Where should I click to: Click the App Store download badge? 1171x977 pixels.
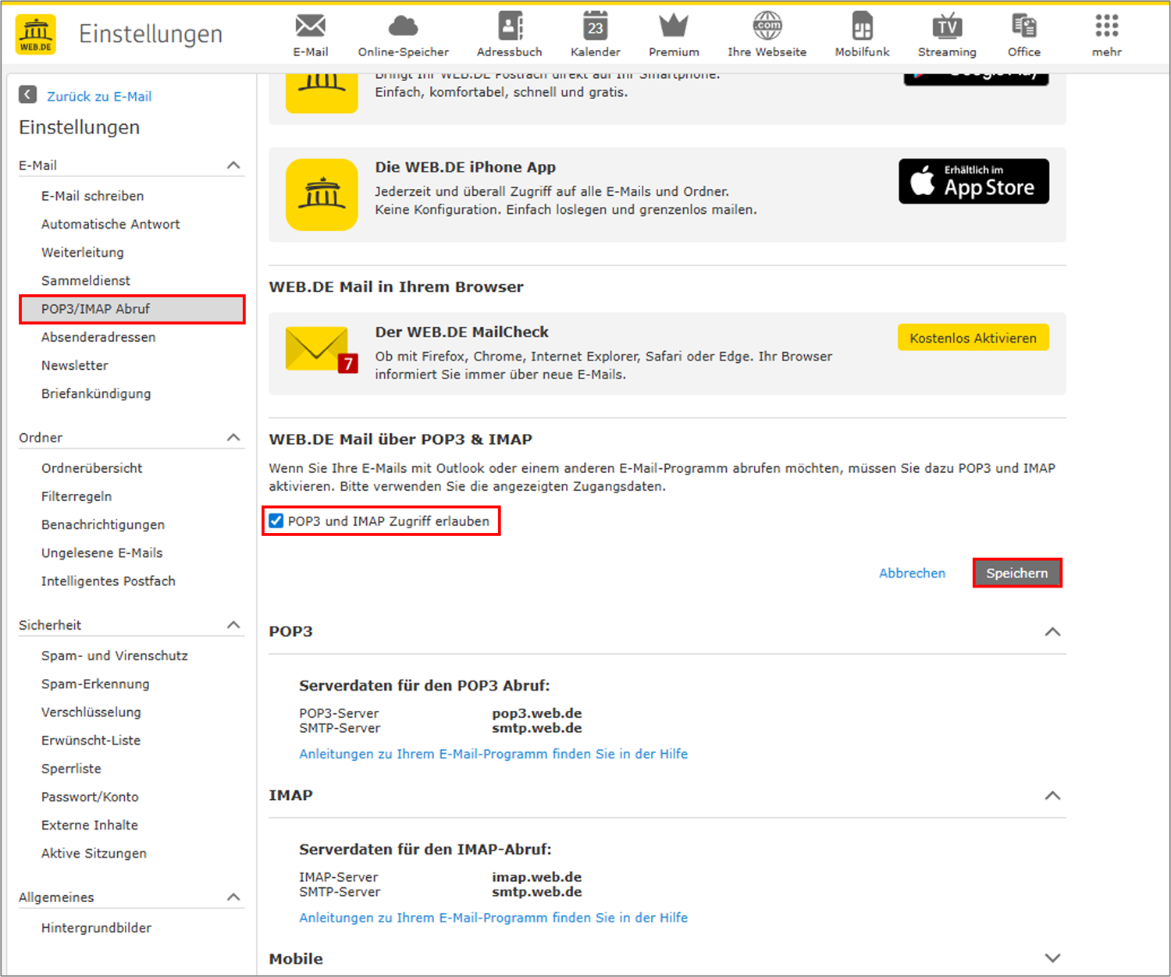(973, 182)
